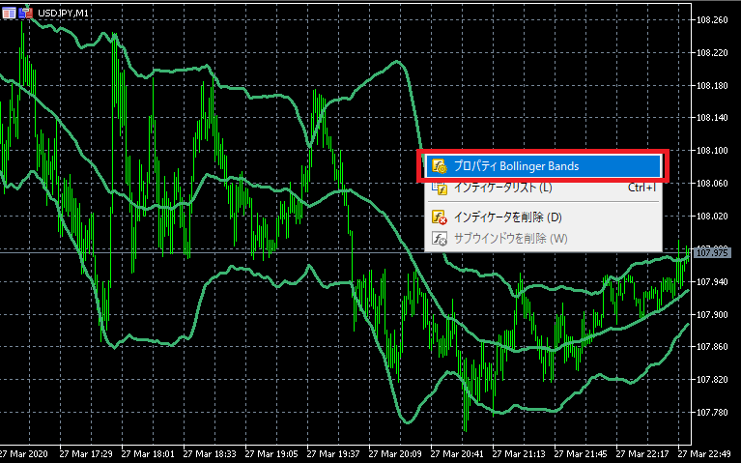Click the 108.180 price axis label
Screen dimensions: 741x463
point(712,86)
